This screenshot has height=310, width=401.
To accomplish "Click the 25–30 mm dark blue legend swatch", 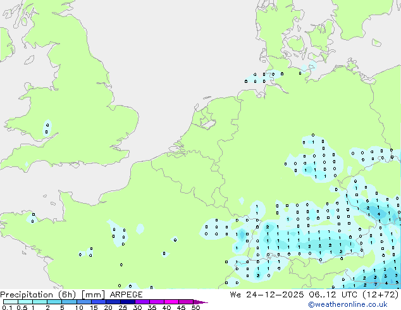I will (128, 302).
